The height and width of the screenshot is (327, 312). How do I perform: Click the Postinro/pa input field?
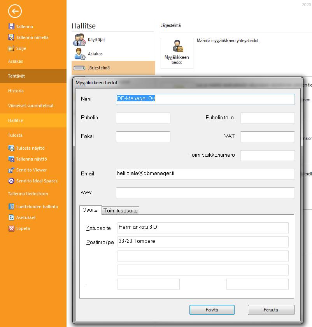coord(203,242)
